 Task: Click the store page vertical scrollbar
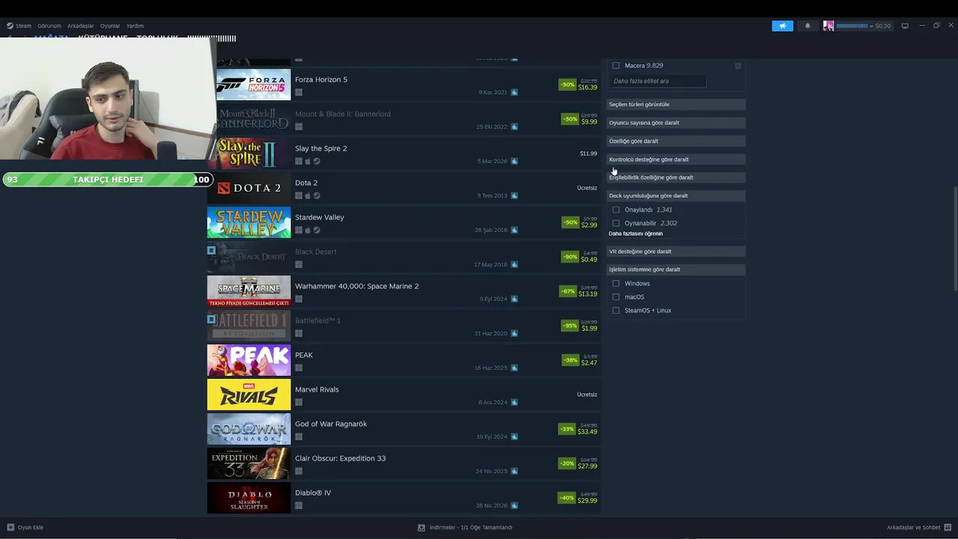click(954, 238)
